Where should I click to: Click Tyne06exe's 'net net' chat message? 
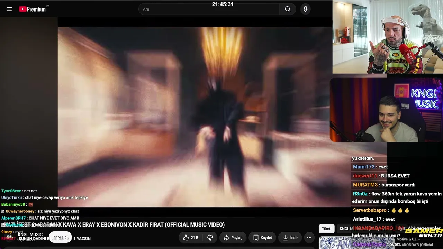(x=19, y=191)
